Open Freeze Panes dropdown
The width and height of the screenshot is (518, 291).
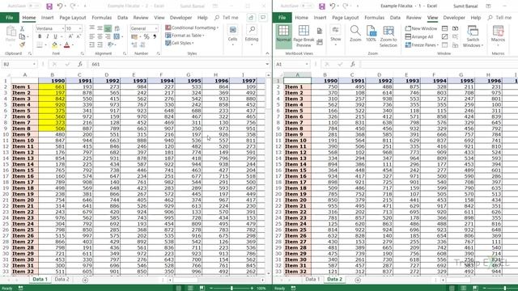click(x=422, y=45)
